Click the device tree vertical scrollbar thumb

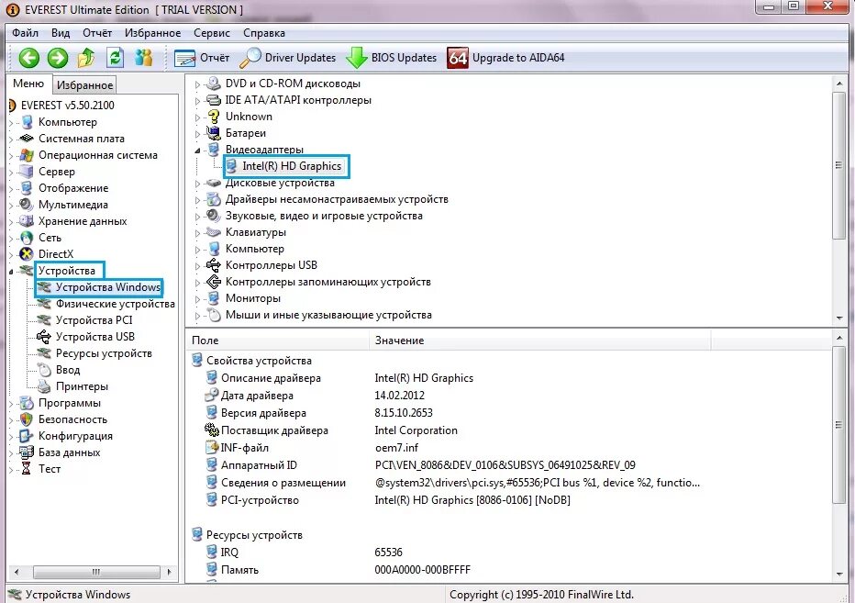[x=838, y=165]
